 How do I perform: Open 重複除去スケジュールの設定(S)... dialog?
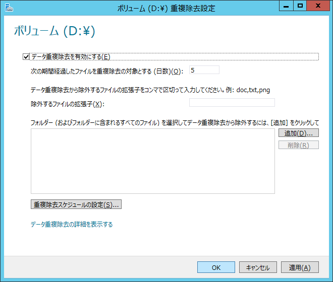pos(76,204)
